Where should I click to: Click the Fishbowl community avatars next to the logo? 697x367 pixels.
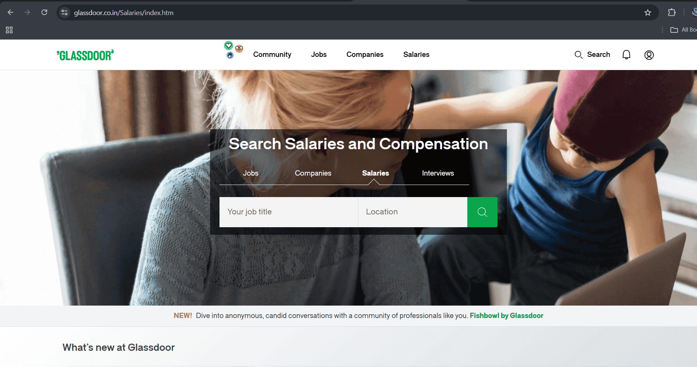[233, 50]
